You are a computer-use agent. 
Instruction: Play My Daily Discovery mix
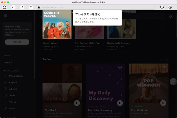120,103
